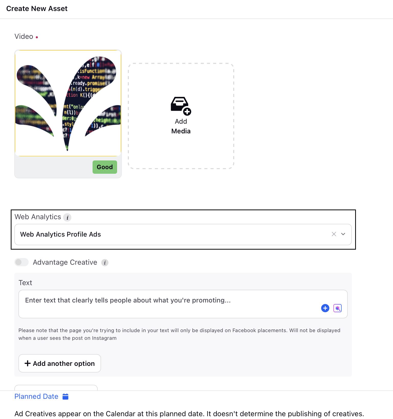Open the Web Analytics Profile Ads combo box

(x=183, y=235)
